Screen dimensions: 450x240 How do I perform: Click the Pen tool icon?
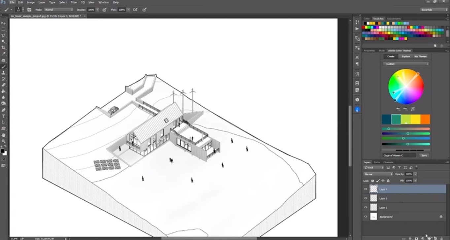(4, 110)
